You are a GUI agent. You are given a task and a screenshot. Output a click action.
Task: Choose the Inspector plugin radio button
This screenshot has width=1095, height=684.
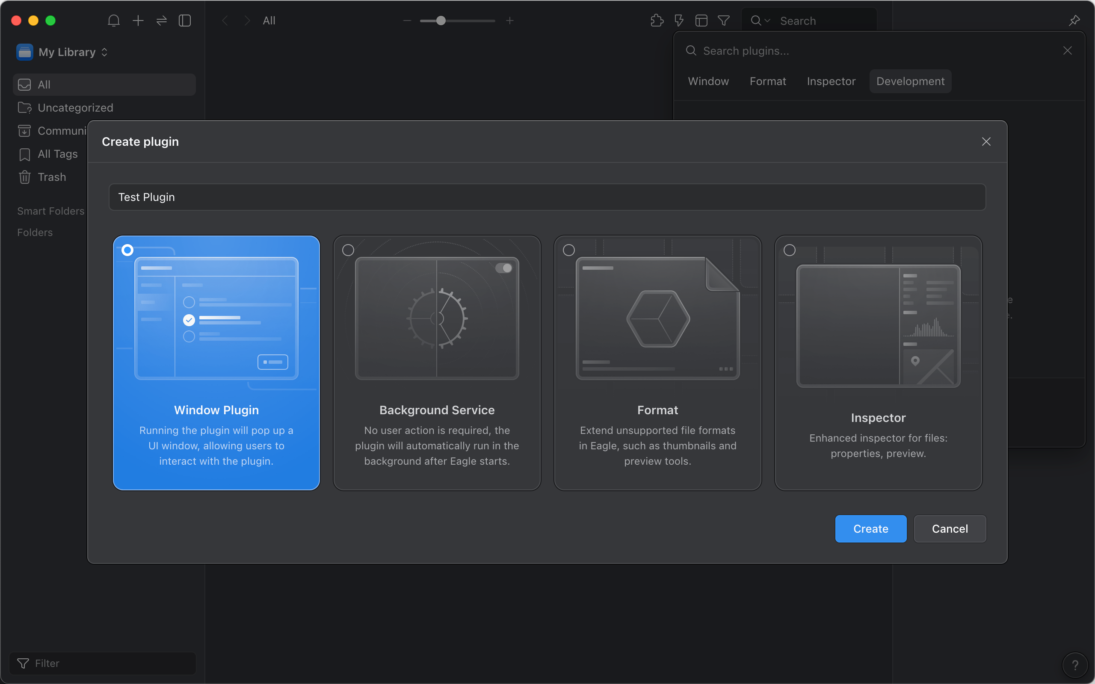pyautogui.click(x=790, y=250)
